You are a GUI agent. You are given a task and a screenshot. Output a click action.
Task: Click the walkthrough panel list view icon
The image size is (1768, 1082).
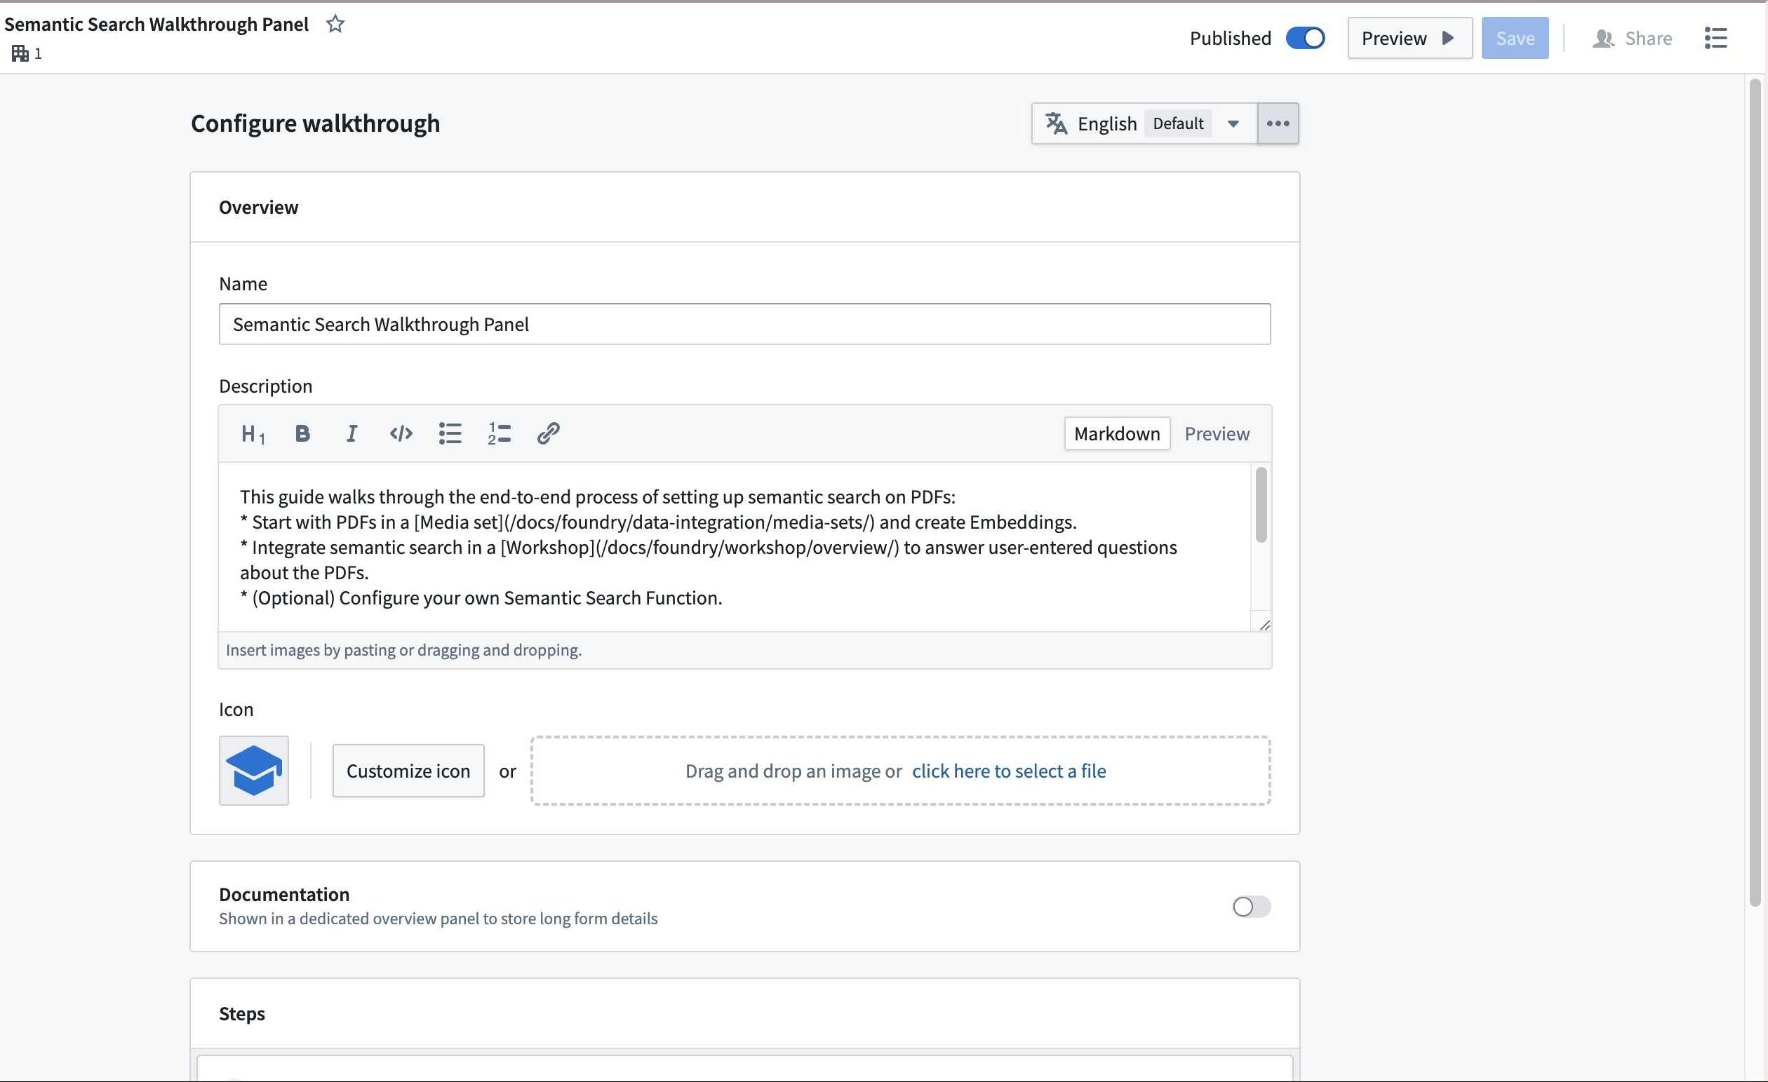1715,38
